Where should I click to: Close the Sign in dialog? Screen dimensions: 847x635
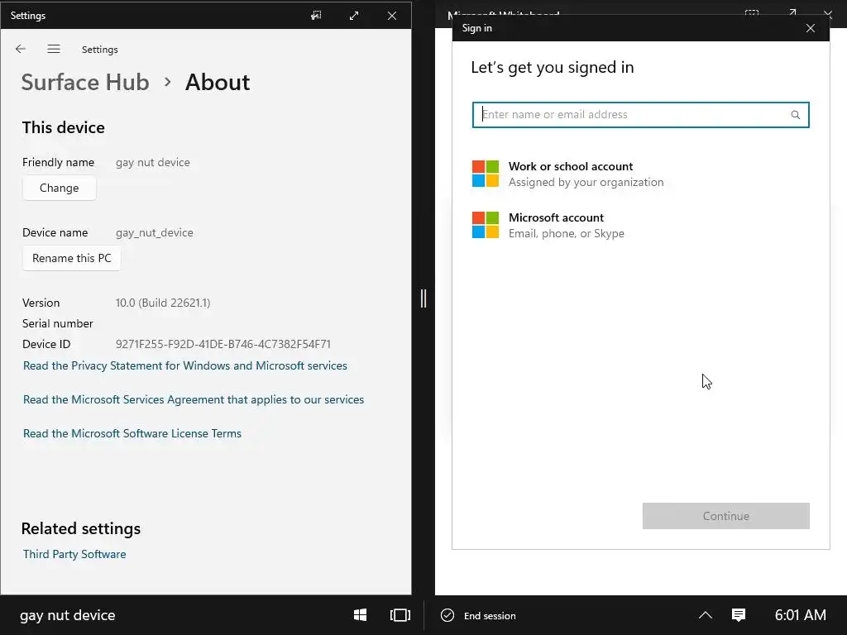pos(811,28)
